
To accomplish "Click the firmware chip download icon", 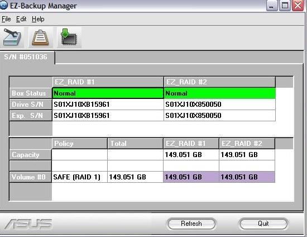I will [x=69, y=37].
